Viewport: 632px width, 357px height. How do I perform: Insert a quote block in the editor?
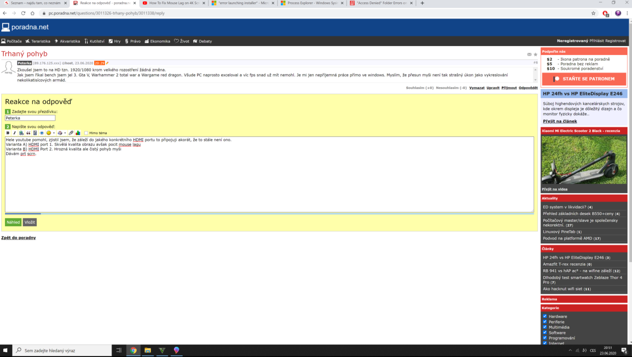28,133
